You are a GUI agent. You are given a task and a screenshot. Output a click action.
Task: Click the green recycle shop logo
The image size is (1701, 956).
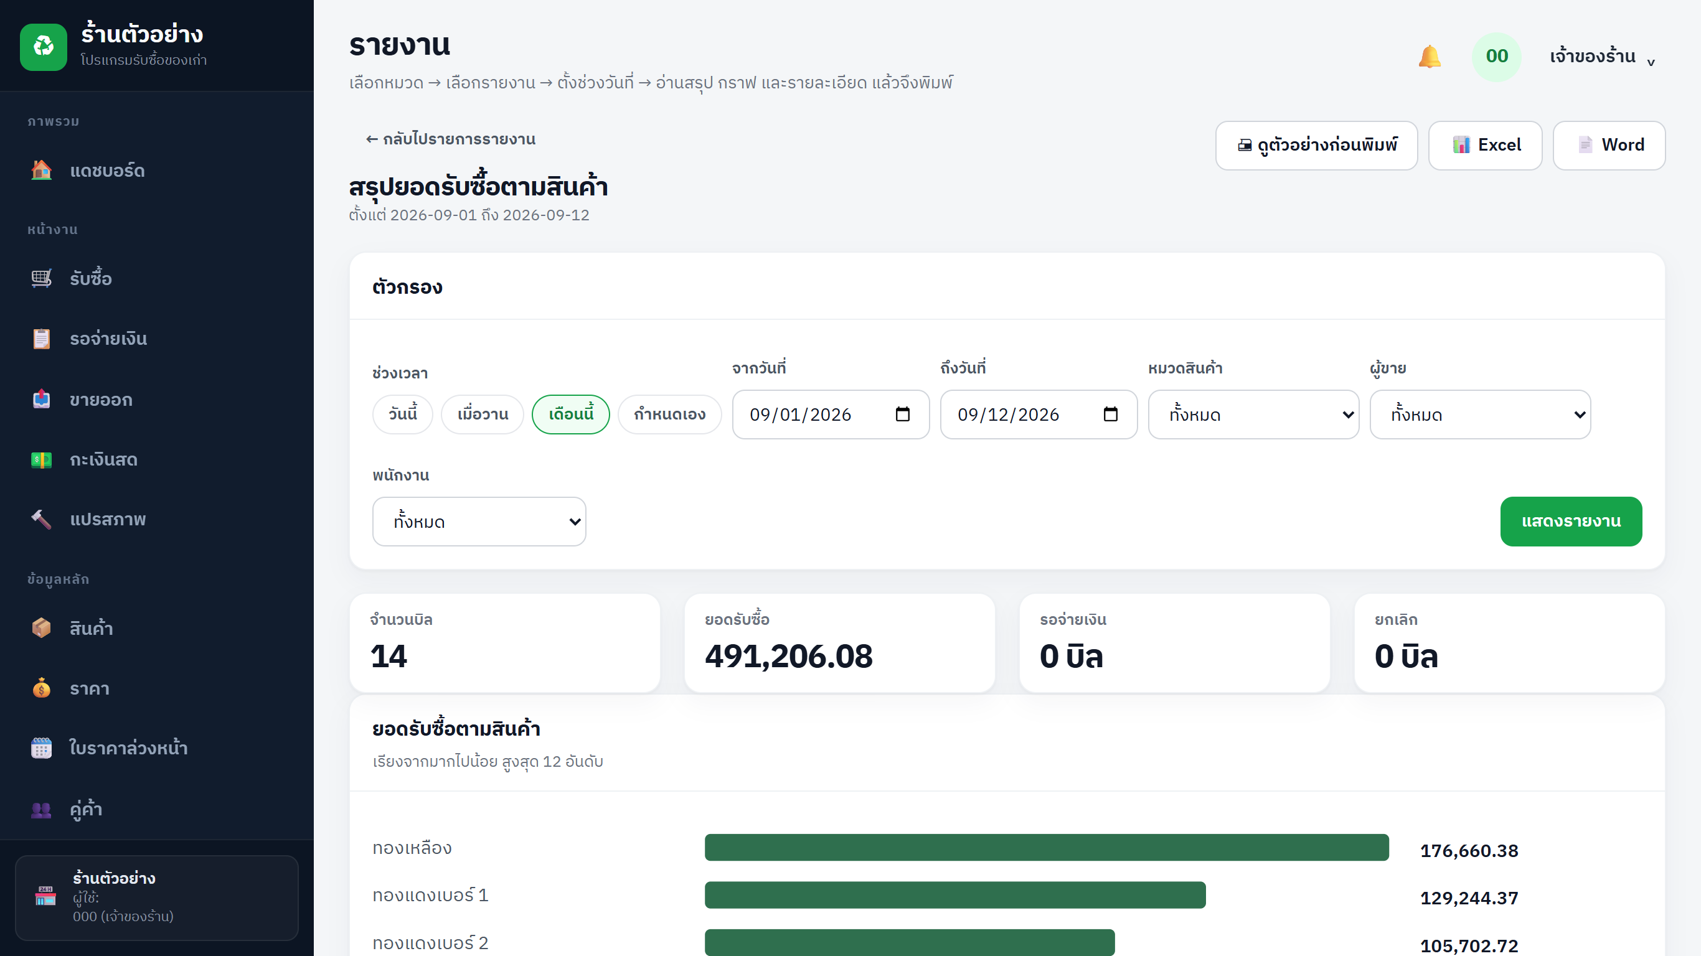[x=44, y=47]
